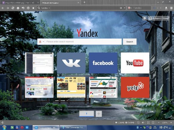The height and width of the screenshot is (130, 174).
Task: Open the YouTube quick access tile
Action: click(135, 63)
